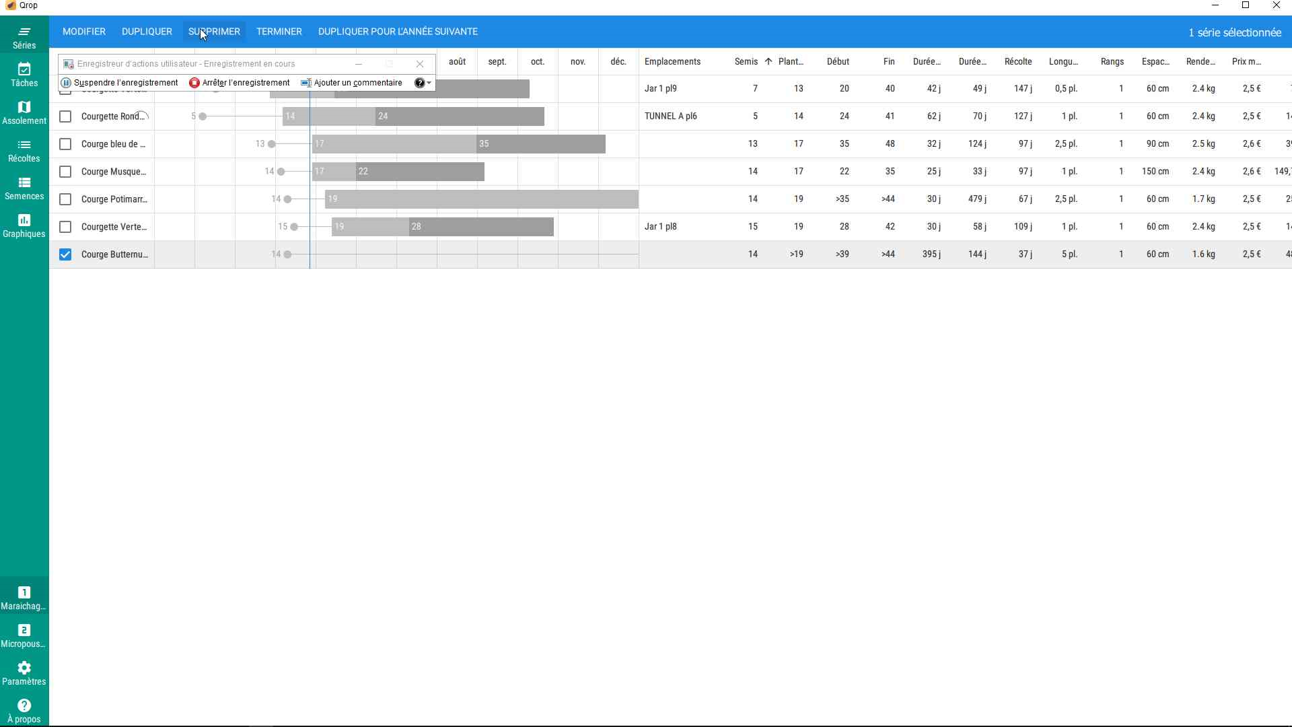Expand the recorder help dropdown arrow
The height and width of the screenshot is (727, 1292).
click(429, 83)
